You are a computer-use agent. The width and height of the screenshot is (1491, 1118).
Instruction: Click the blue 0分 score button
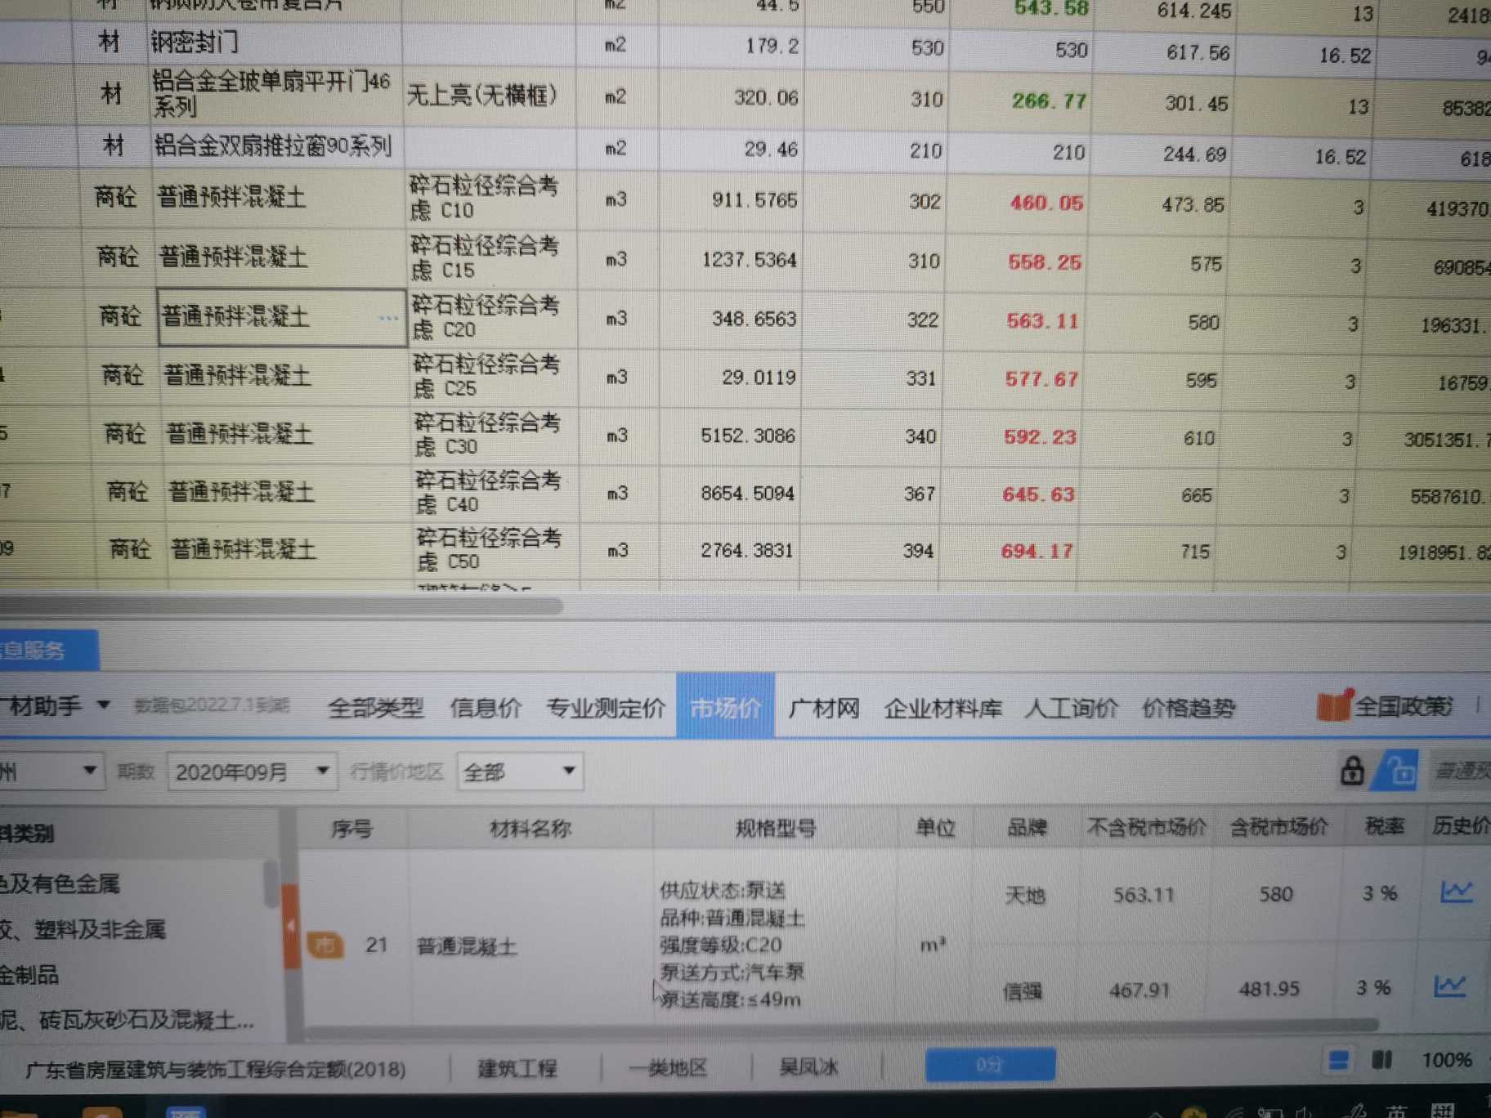tap(990, 1064)
